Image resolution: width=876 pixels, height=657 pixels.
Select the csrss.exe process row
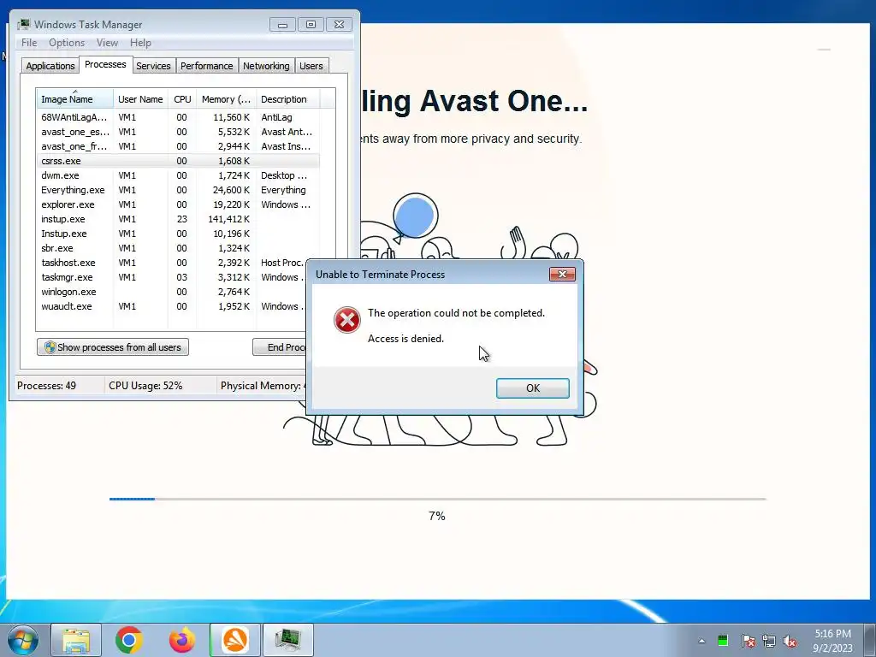tap(178, 161)
